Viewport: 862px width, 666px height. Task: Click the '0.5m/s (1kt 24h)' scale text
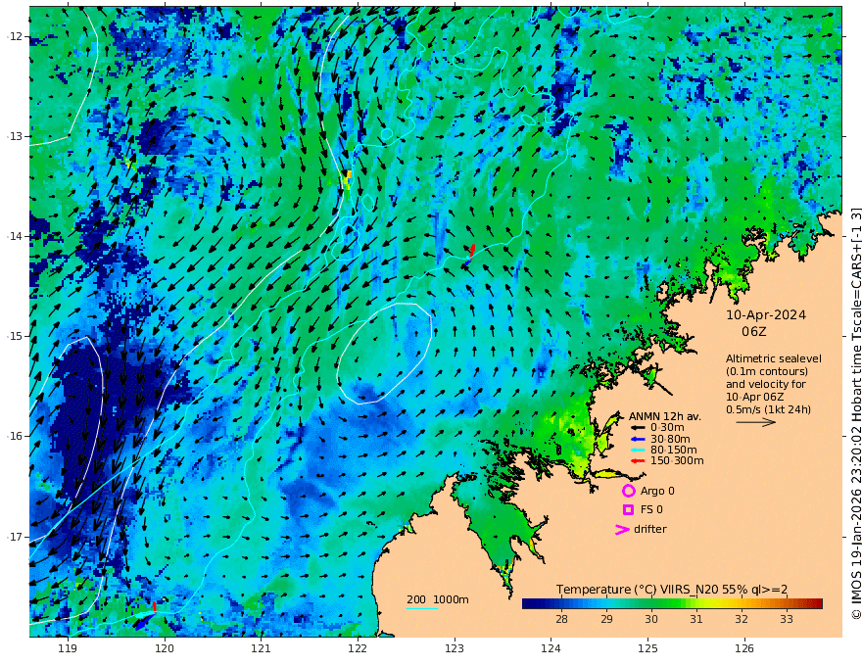tap(768, 409)
